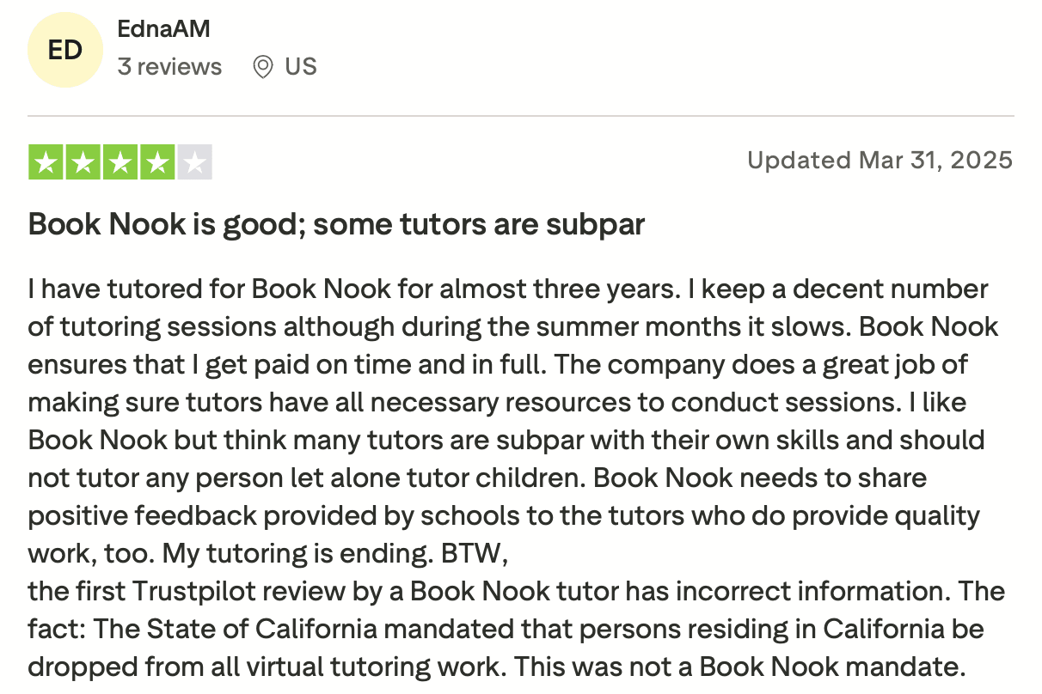Click the line starting 'ensures that I get paid'
1042x694 pixels.
click(498, 364)
